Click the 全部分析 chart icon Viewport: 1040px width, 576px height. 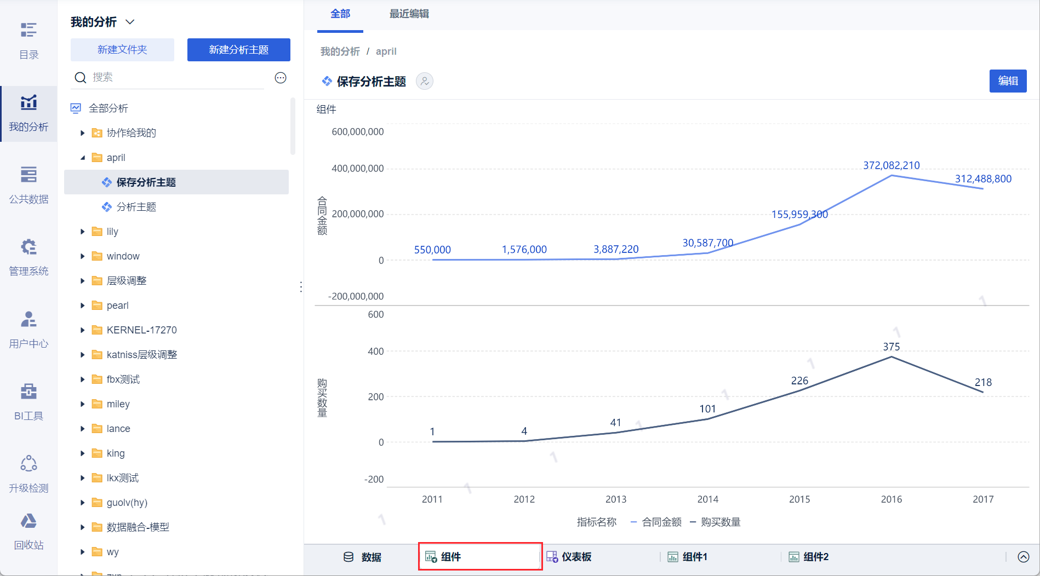point(76,108)
